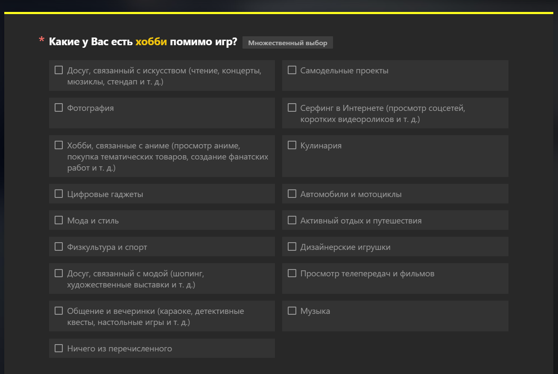
Task: Check 'Физкультура и спорт' checkbox
Action: point(59,247)
